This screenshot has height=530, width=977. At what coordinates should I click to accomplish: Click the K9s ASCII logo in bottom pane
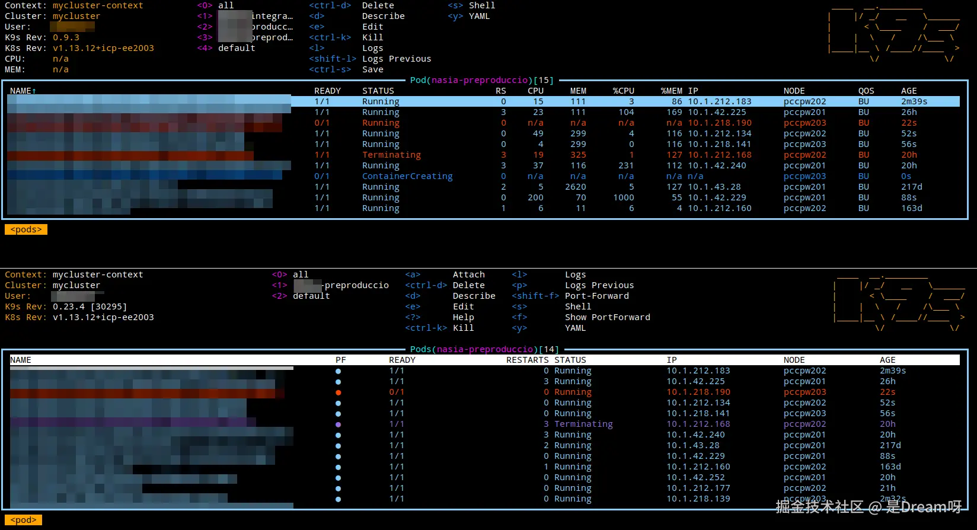tap(899, 302)
